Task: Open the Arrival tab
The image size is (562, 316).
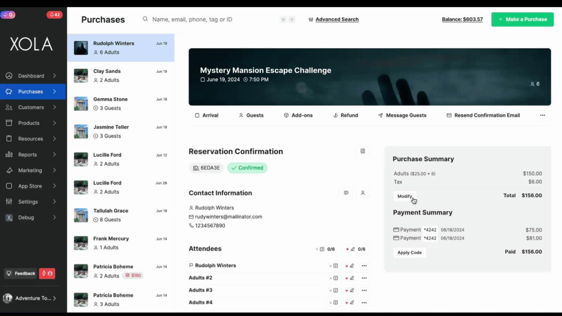Action: click(207, 115)
